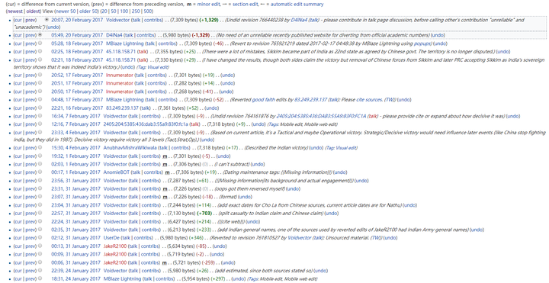Select radio button for 22:57, 31 January 2017 revision
Screen dimensions: 549x283
click(x=40, y=213)
